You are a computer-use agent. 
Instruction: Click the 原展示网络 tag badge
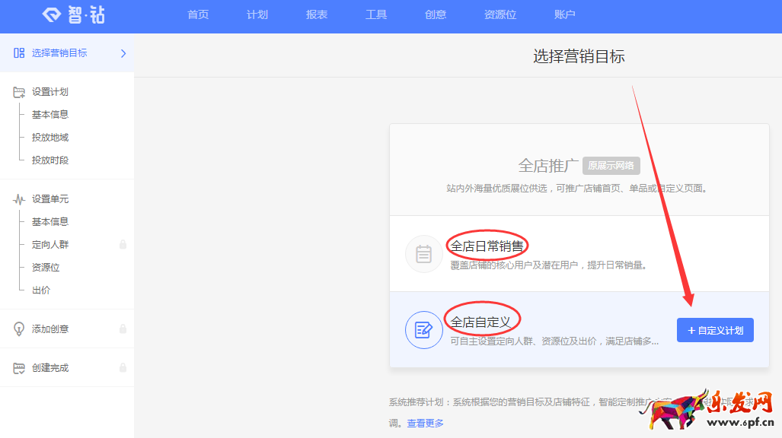pos(611,166)
